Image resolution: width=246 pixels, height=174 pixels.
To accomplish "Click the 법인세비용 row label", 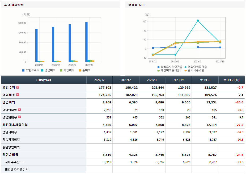I will (x=10, y=132).
